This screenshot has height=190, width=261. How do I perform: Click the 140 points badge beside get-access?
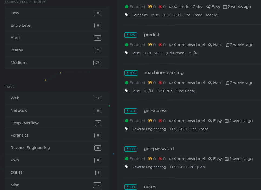131,111
